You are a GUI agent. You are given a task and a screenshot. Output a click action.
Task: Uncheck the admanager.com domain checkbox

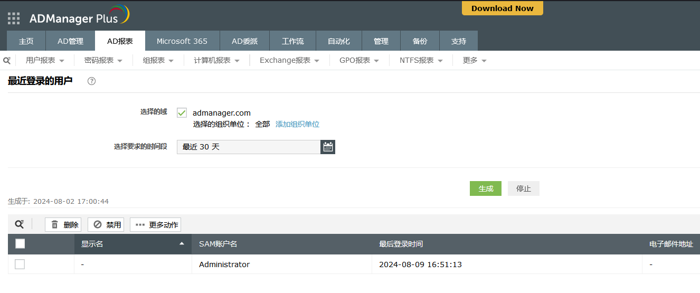pyautogui.click(x=182, y=113)
